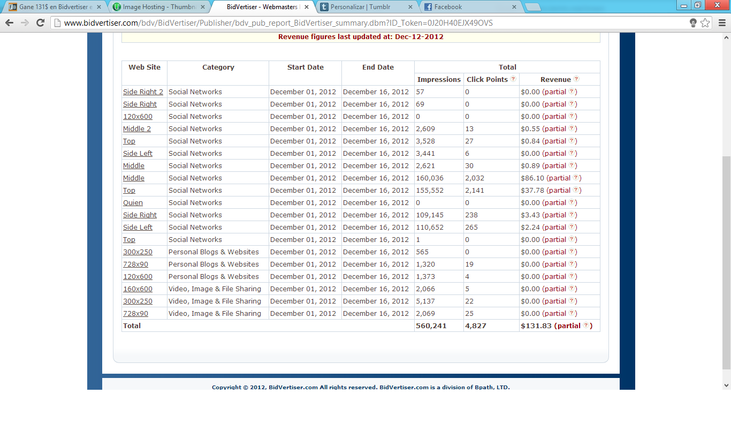Image resolution: width=731 pixels, height=439 pixels.
Task: Open Top link with 155,552 impressions
Action: tap(129, 191)
